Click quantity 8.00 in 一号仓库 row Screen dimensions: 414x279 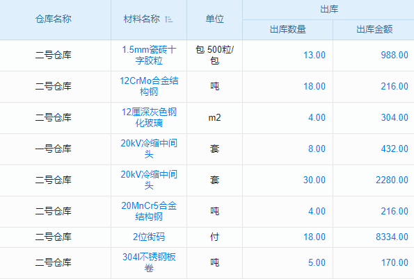[x=317, y=149]
